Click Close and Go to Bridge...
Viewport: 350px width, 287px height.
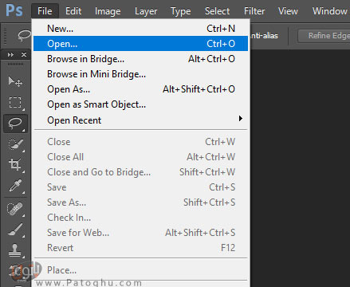(140, 172)
